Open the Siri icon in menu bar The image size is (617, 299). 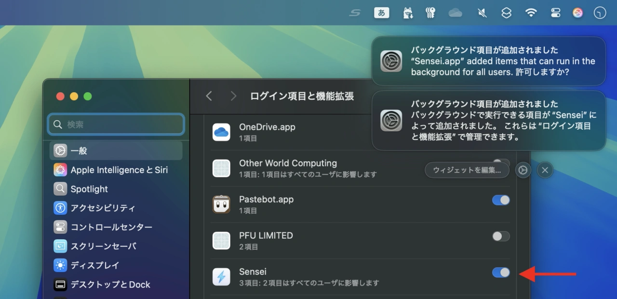(x=577, y=13)
